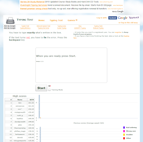Click the Previous scores chart caption
The image size is (143, 142).
pyautogui.click(x=89, y=123)
